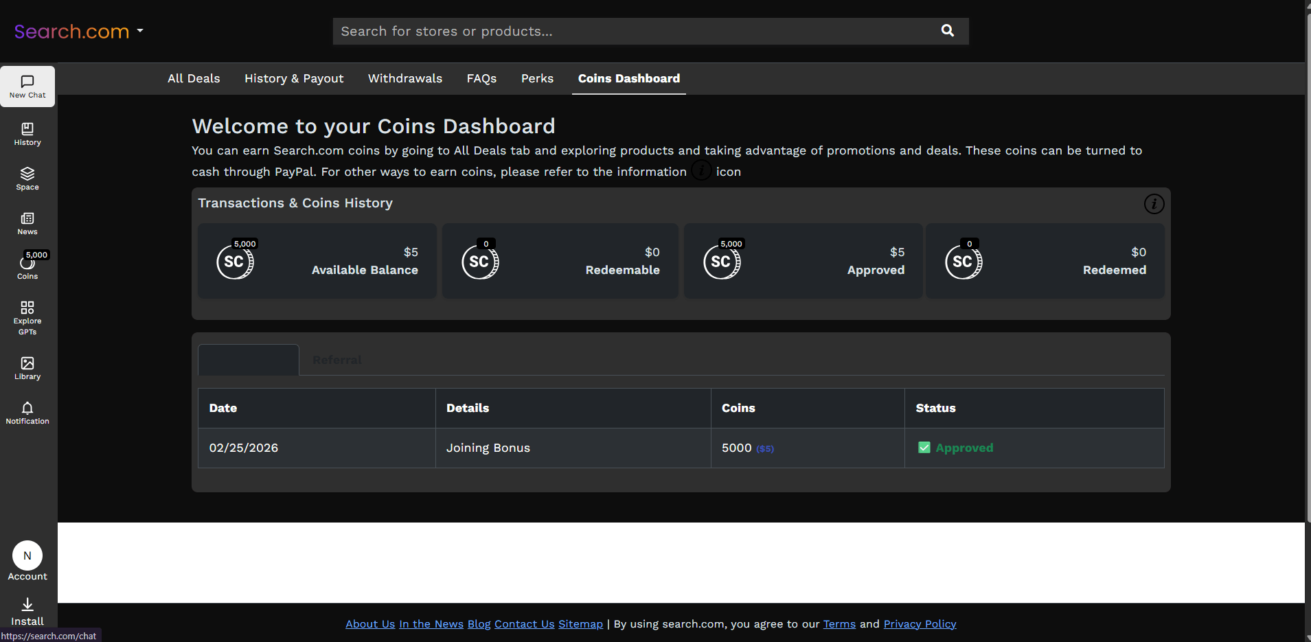Viewport: 1311px width, 642px height.
Task: Click the inline information icon in description
Action: [x=701, y=171]
